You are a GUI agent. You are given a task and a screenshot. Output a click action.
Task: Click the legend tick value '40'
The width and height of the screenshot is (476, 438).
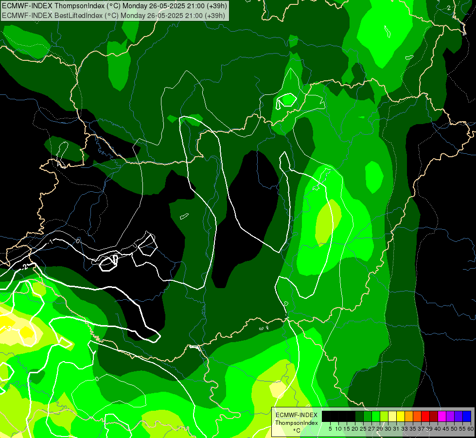pyautogui.click(x=438, y=429)
